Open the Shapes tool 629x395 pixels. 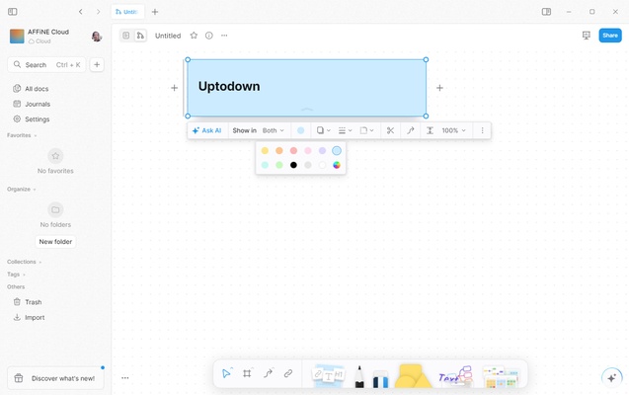coord(413,376)
